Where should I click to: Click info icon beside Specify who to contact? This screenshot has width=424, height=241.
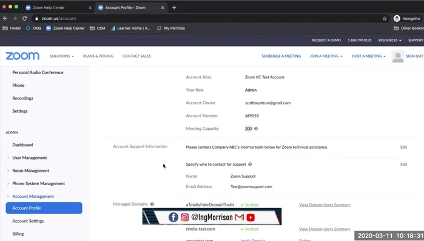click(x=250, y=164)
